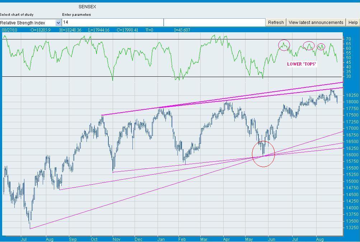Click the Aug axis label next to Sep
The height and width of the screenshot is (242, 360).
pos(50,239)
